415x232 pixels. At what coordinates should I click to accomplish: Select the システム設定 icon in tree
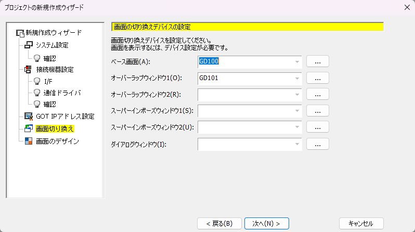pos(29,45)
